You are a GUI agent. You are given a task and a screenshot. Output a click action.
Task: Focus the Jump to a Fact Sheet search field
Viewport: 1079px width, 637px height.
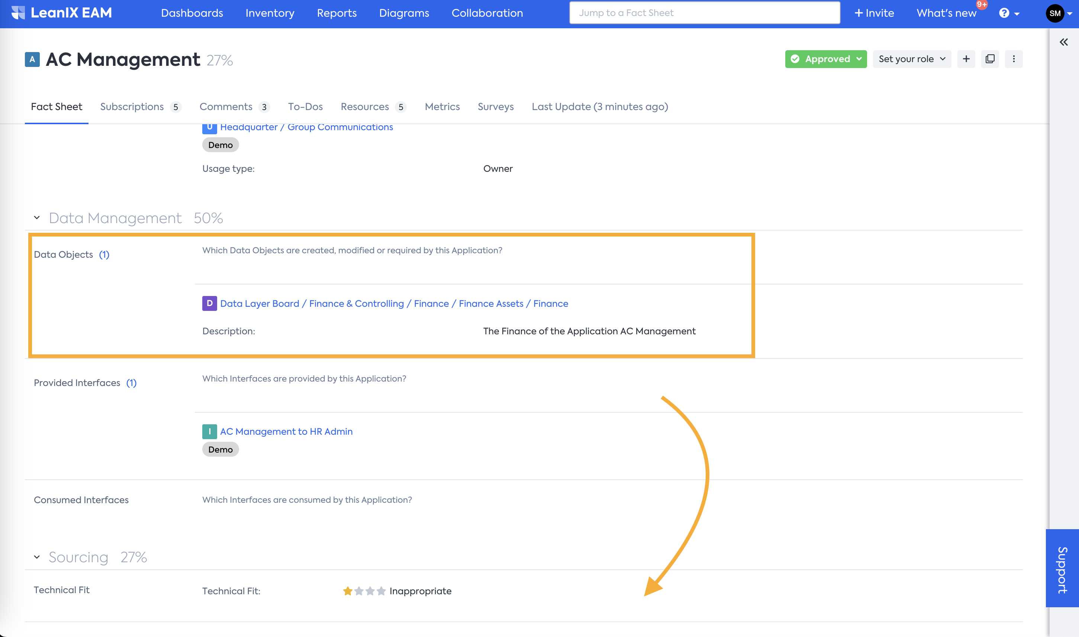(704, 13)
